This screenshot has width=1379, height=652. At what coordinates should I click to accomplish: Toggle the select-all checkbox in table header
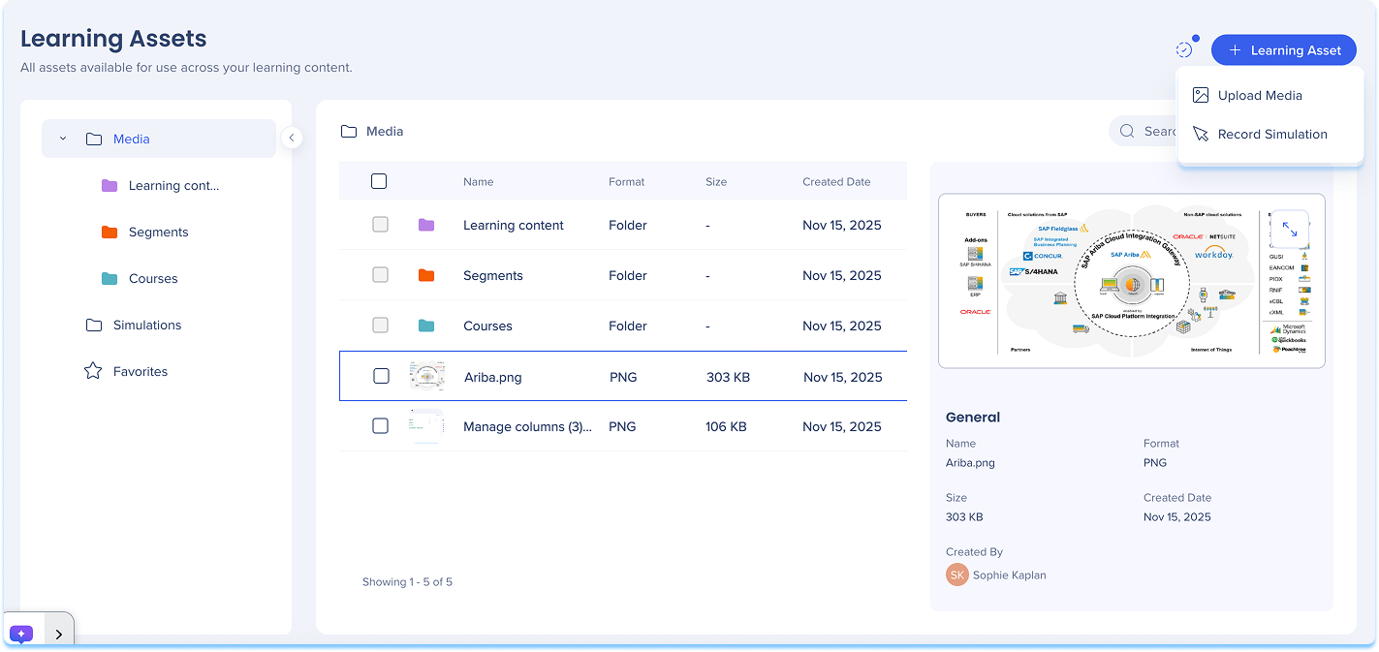tap(379, 181)
